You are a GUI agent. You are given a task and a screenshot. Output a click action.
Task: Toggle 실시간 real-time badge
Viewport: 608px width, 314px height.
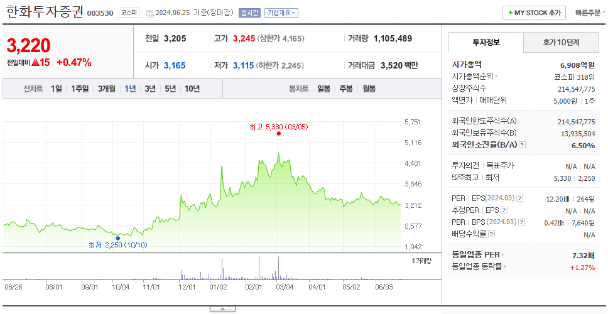(x=250, y=13)
